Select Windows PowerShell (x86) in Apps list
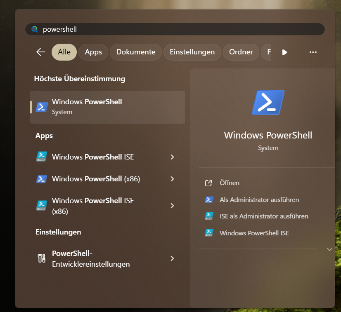 pyautogui.click(x=107, y=179)
